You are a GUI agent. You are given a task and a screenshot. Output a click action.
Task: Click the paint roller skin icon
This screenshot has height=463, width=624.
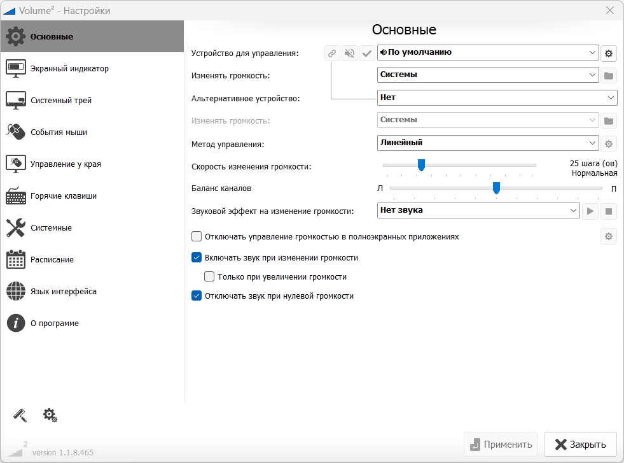click(20, 415)
